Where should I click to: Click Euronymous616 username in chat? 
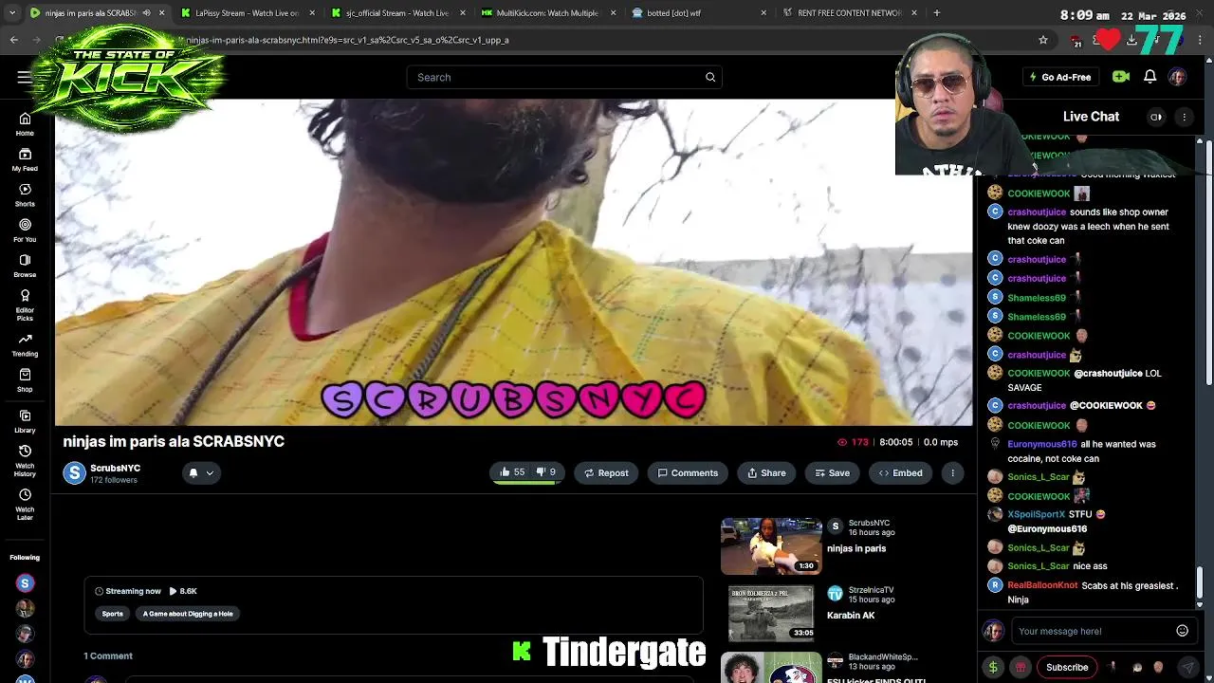pos(1042,444)
